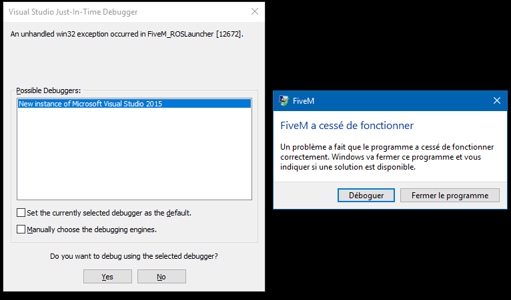Confirm debugging with the Yes button

[x=107, y=277]
